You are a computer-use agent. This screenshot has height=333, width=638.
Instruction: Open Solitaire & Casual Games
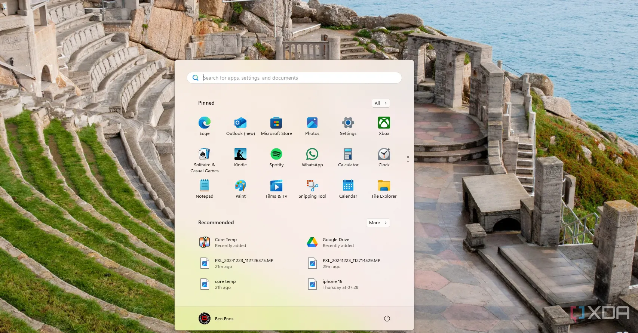click(x=204, y=160)
